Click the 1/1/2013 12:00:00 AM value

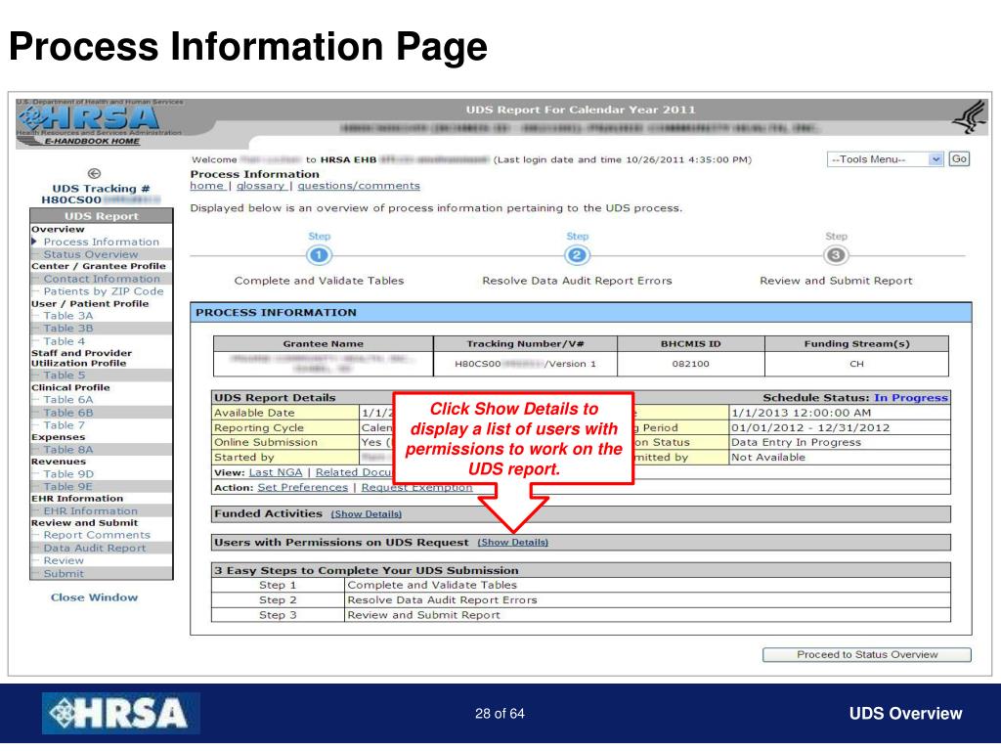(x=802, y=414)
